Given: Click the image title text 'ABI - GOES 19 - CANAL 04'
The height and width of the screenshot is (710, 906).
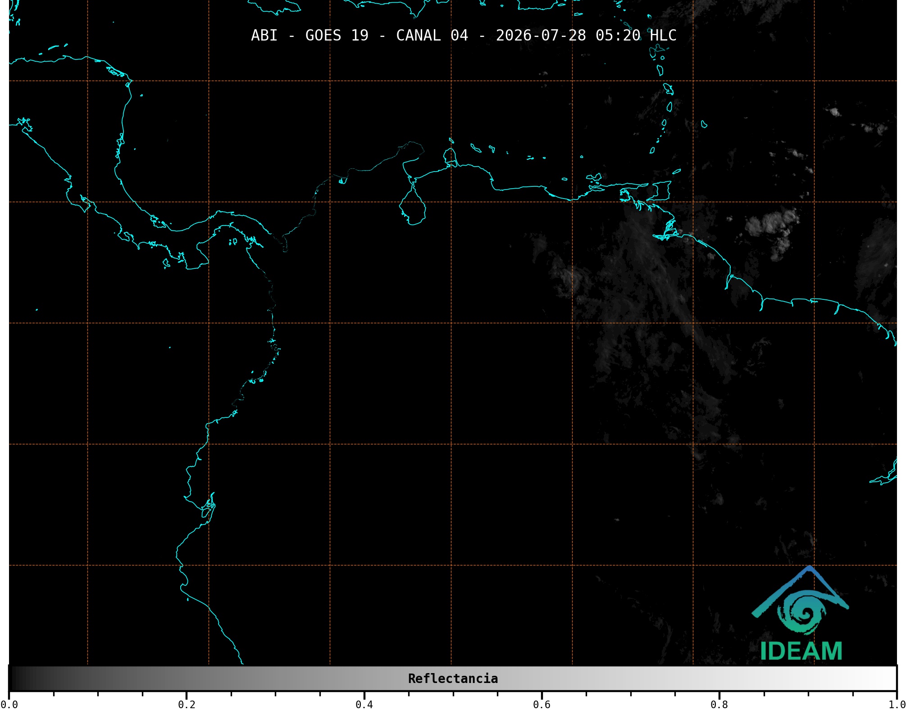Looking at the screenshot, I should tap(360, 36).
